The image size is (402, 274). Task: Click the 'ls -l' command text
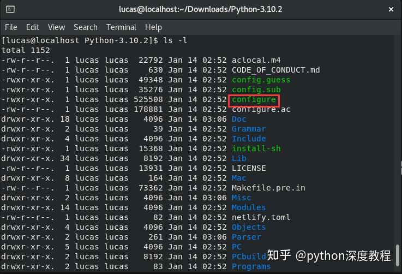coord(175,40)
